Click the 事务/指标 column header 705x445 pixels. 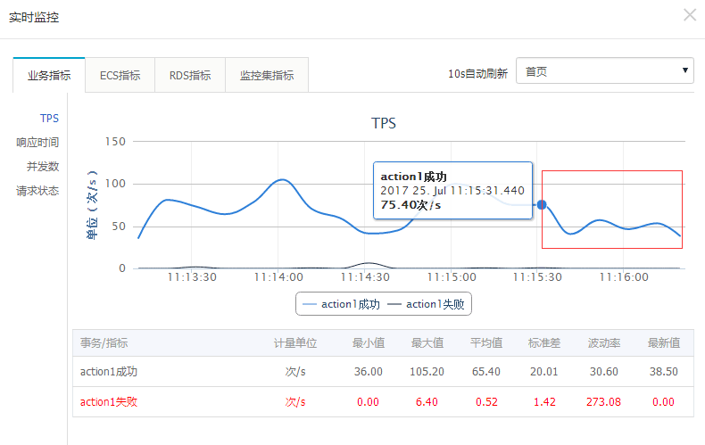[x=104, y=343]
